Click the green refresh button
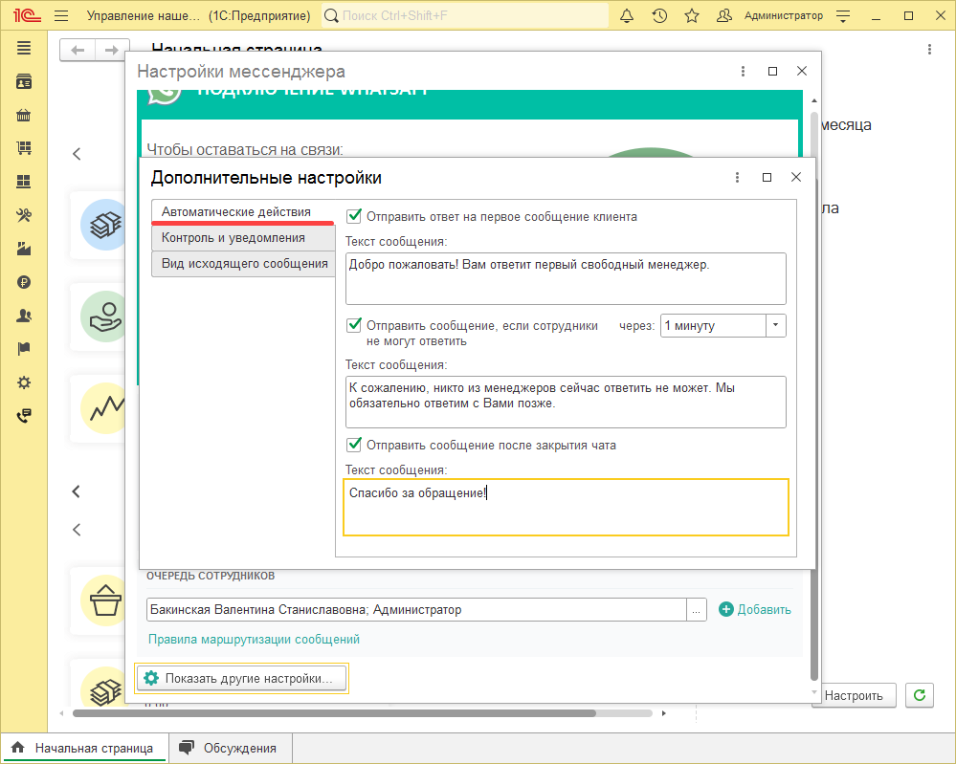Screen dimensions: 956x764 tap(919, 695)
